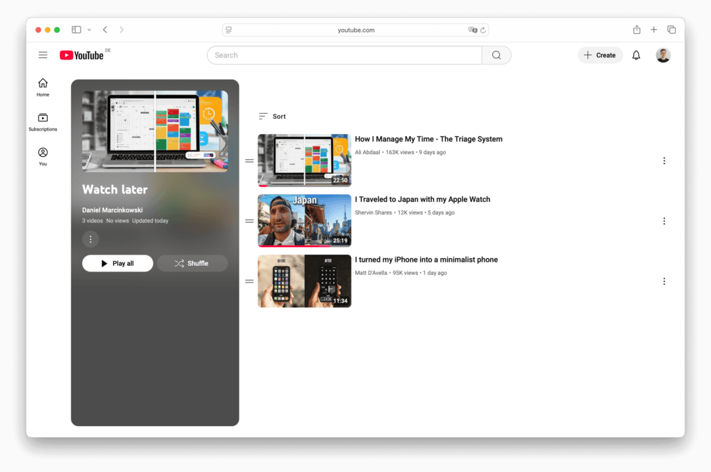
Task: Click '3 videos' playlist count text
Action: (92, 221)
